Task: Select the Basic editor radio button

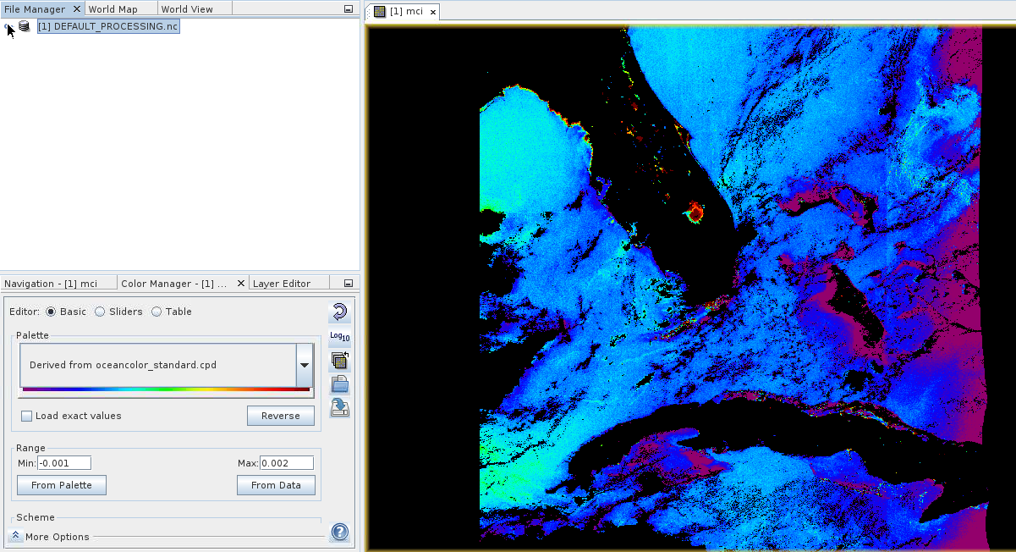Action: click(x=52, y=312)
